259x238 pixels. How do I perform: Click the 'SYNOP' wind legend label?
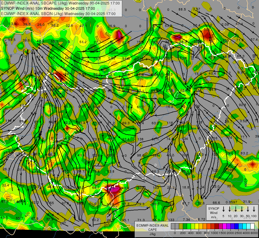[x=213, y=208]
